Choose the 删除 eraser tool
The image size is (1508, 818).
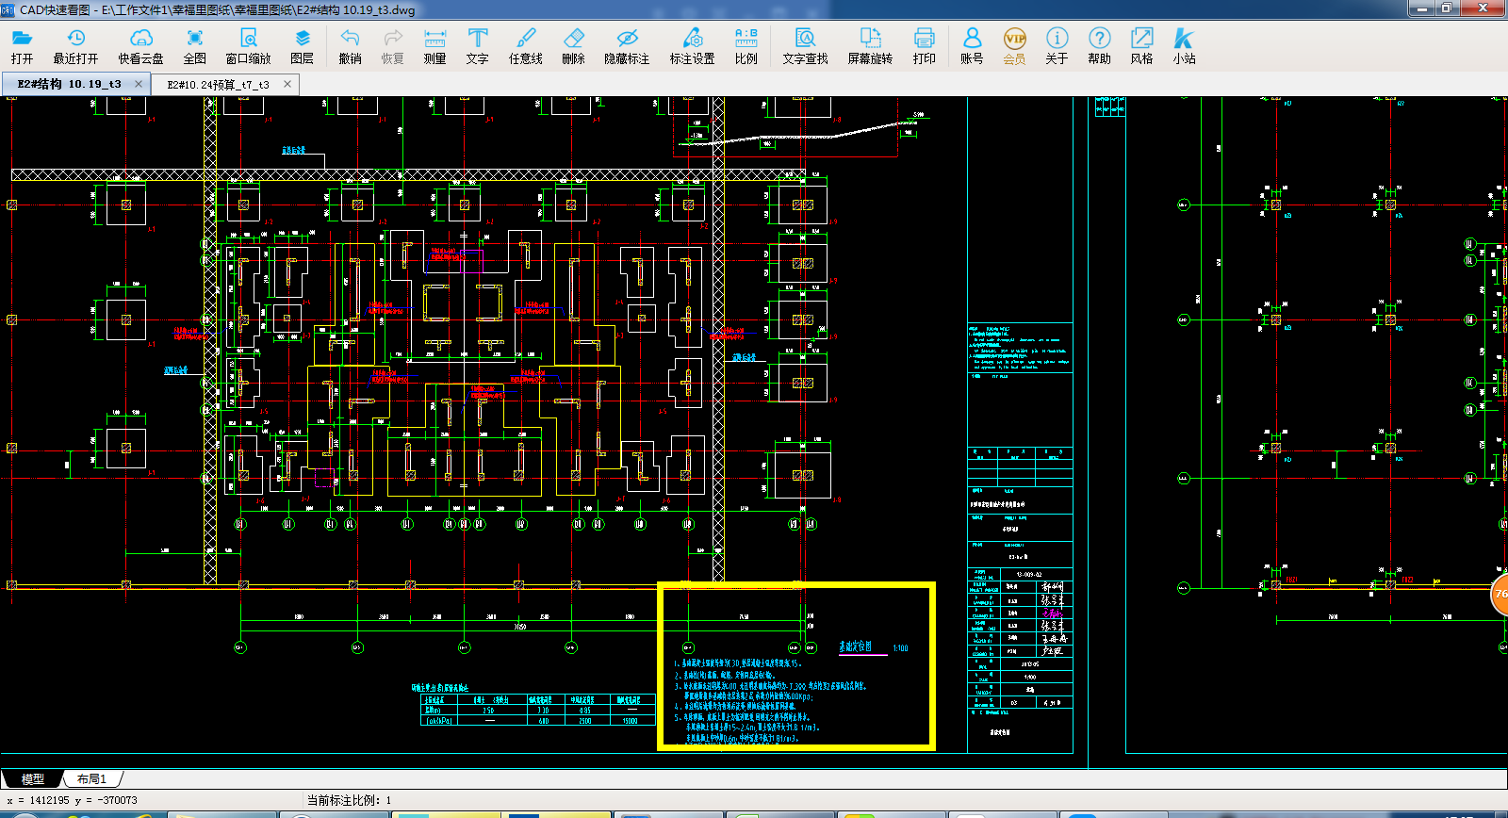573,45
